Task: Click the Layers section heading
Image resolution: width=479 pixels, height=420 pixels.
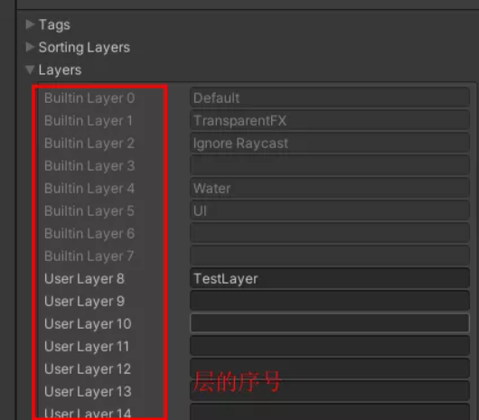Action: tap(60, 70)
